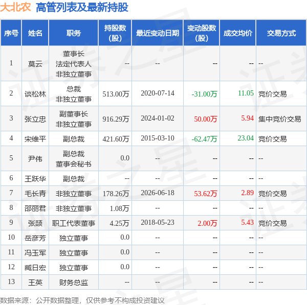Select the name 张立忠
307x305 pixels.
pos(35,119)
